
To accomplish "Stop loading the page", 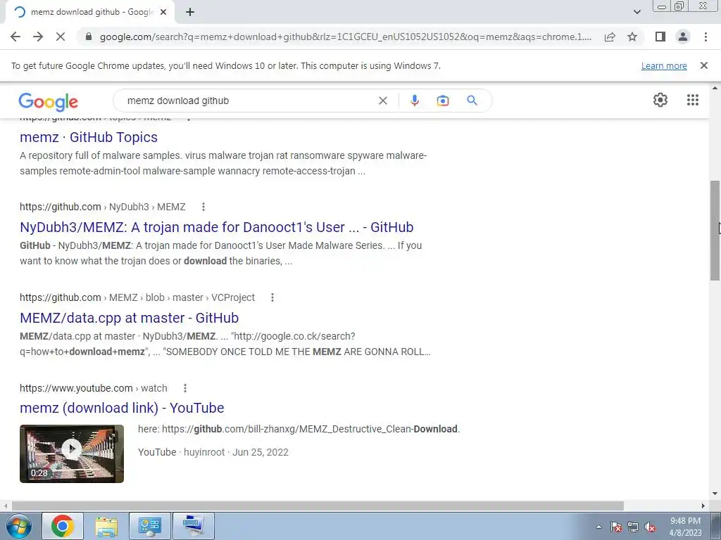I will (x=61, y=37).
